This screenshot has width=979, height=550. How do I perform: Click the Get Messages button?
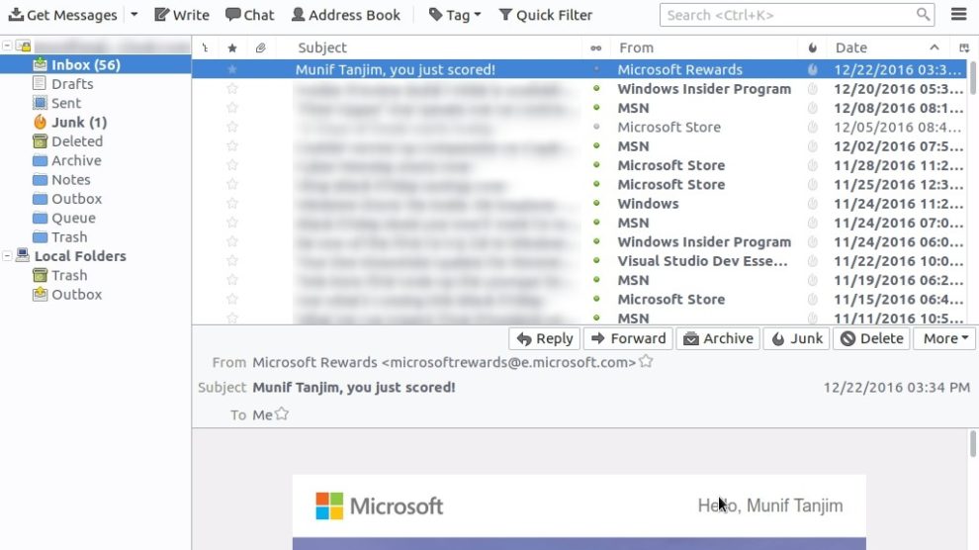pyautogui.click(x=62, y=15)
